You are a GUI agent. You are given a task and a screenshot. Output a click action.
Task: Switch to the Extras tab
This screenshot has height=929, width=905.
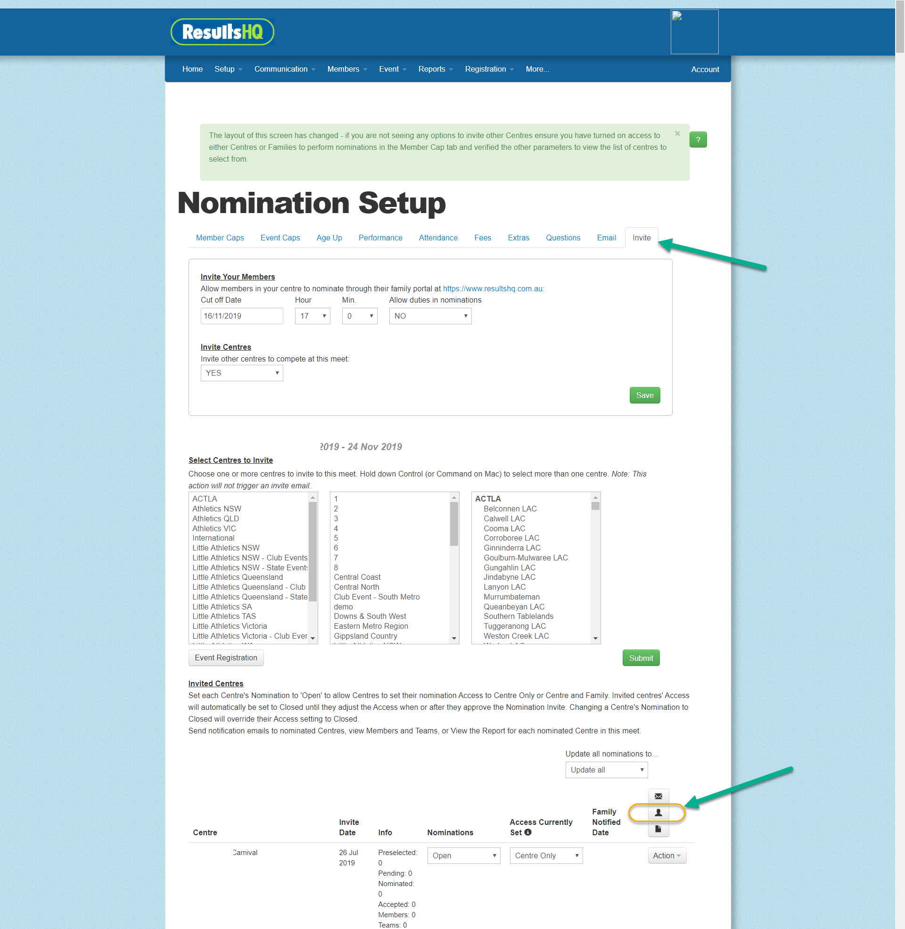point(518,238)
